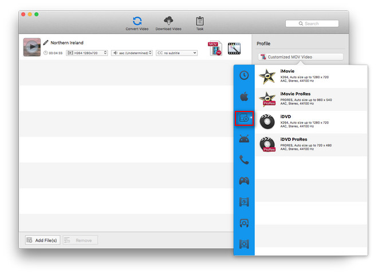Viewport: 378px width, 275px height.
Task: Choose the iDVD profile
Action: [311, 122]
